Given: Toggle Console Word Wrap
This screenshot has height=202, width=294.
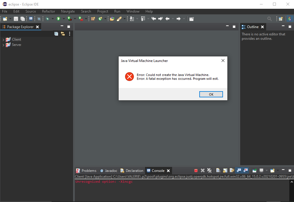Looking at the screenshot, I should coord(232,170).
